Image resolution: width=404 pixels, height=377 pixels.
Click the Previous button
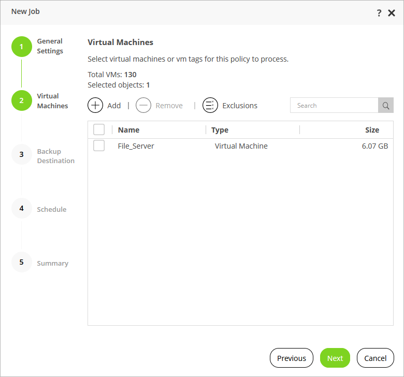click(x=292, y=358)
